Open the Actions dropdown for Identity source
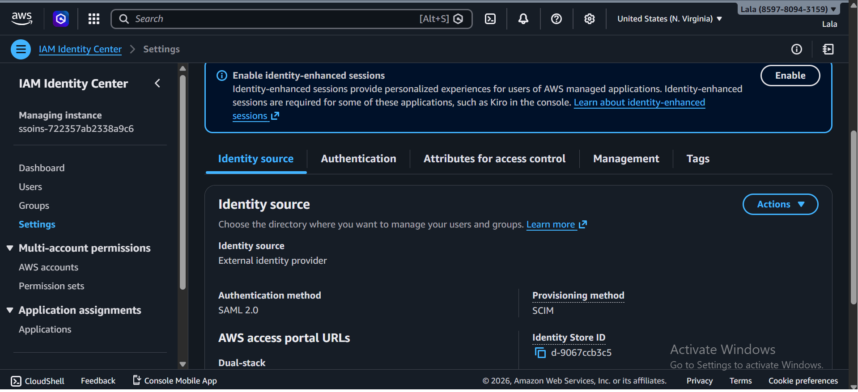This screenshot has width=858, height=392. click(781, 204)
